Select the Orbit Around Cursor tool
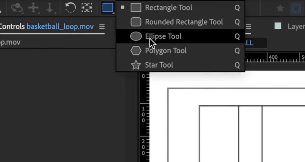The width and height of the screenshot is (305, 162). tap(17, 8)
